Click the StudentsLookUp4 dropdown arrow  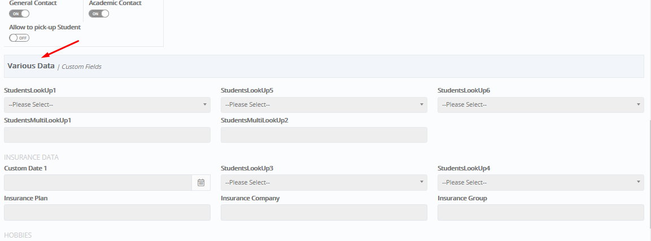tap(638, 182)
